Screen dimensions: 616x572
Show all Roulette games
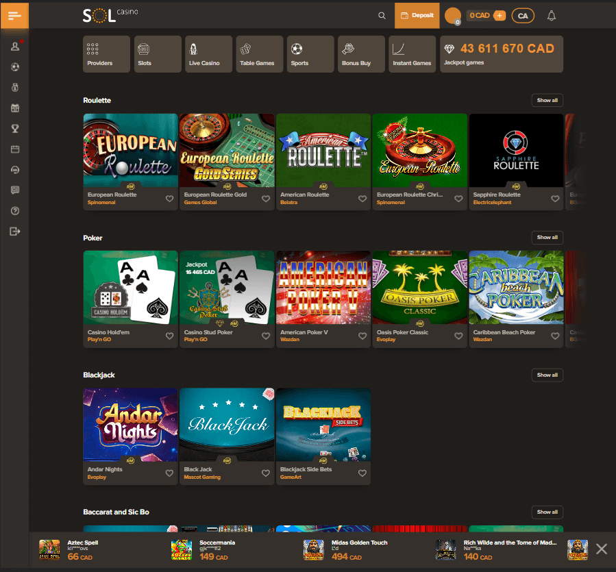(x=547, y=100)
